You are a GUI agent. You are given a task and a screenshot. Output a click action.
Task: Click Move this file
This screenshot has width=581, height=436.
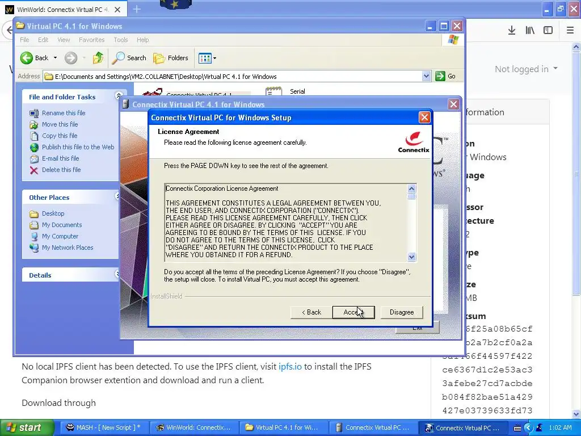60,124
